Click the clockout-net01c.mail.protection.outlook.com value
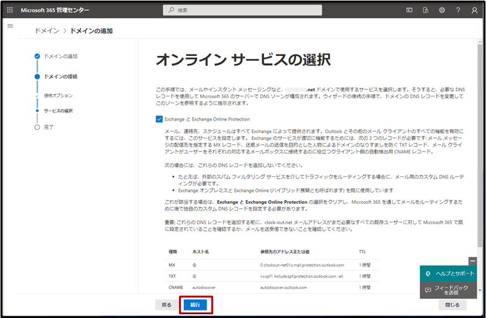486x318 pixels. tap(302, 265)
